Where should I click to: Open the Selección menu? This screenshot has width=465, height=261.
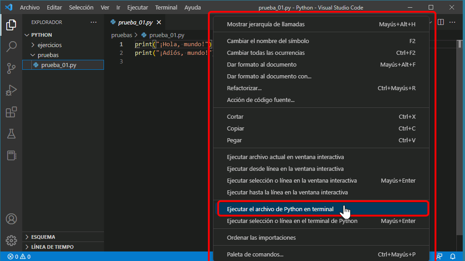point(81,7)
